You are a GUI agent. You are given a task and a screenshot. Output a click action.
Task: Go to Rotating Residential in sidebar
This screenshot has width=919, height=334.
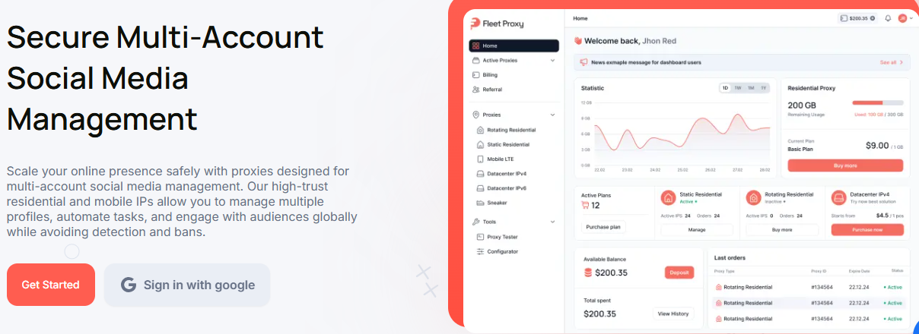[510, 131]
